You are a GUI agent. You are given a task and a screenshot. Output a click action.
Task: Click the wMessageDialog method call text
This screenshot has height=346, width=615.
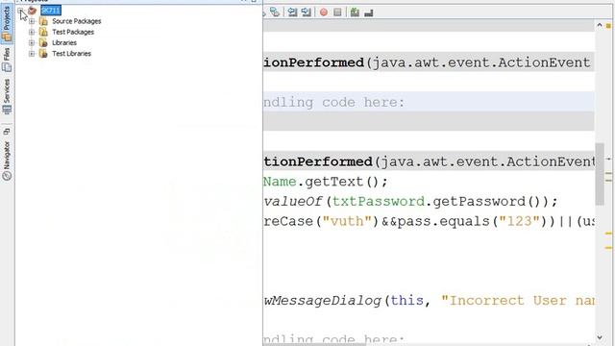(x=323, y=301)
